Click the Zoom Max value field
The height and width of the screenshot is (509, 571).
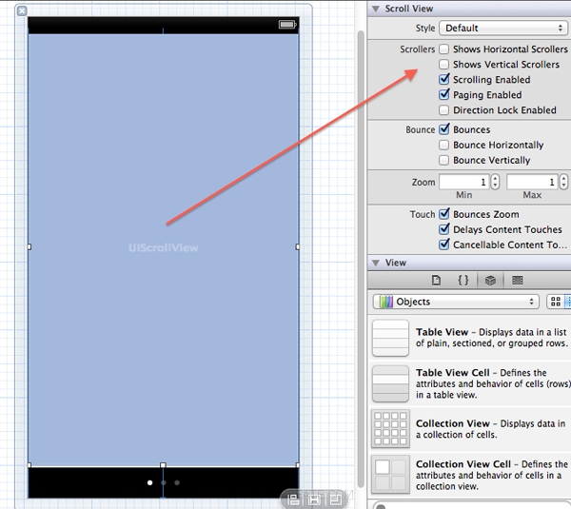click(532, 182)
